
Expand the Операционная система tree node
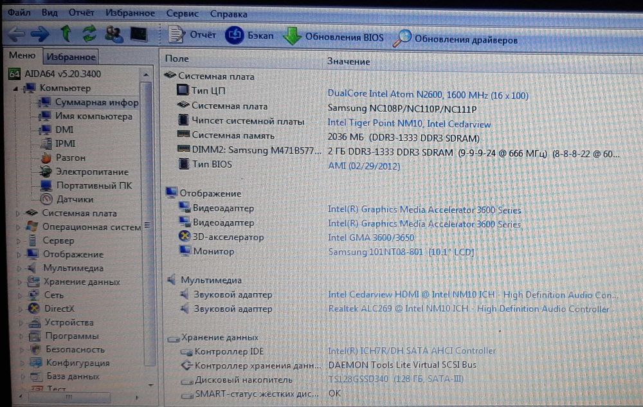(18, 227)
